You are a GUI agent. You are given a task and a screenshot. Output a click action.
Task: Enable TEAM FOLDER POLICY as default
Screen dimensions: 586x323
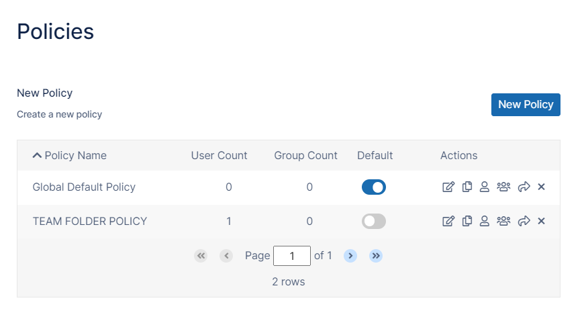374,222
